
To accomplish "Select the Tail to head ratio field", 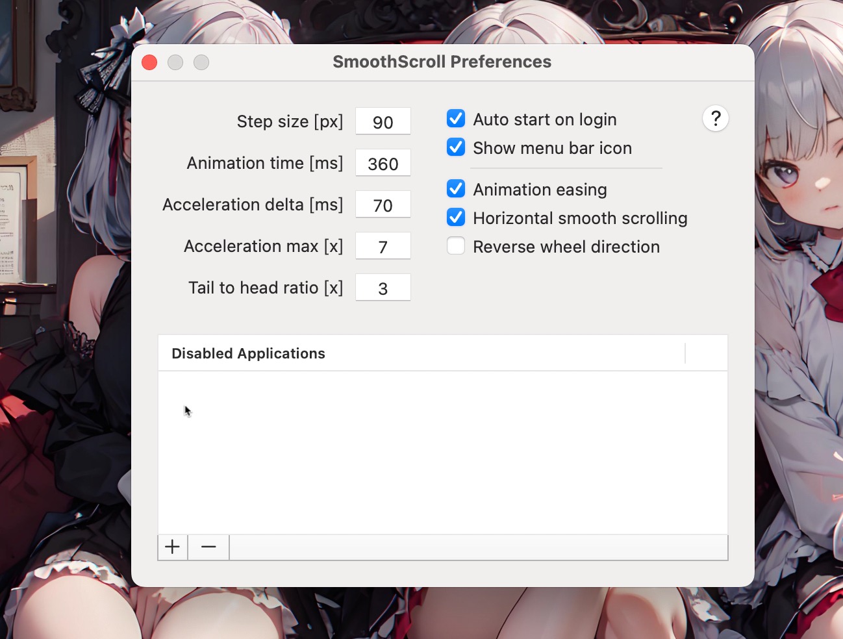I will (383, 288).
